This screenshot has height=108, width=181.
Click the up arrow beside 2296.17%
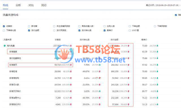pos(129,91)
